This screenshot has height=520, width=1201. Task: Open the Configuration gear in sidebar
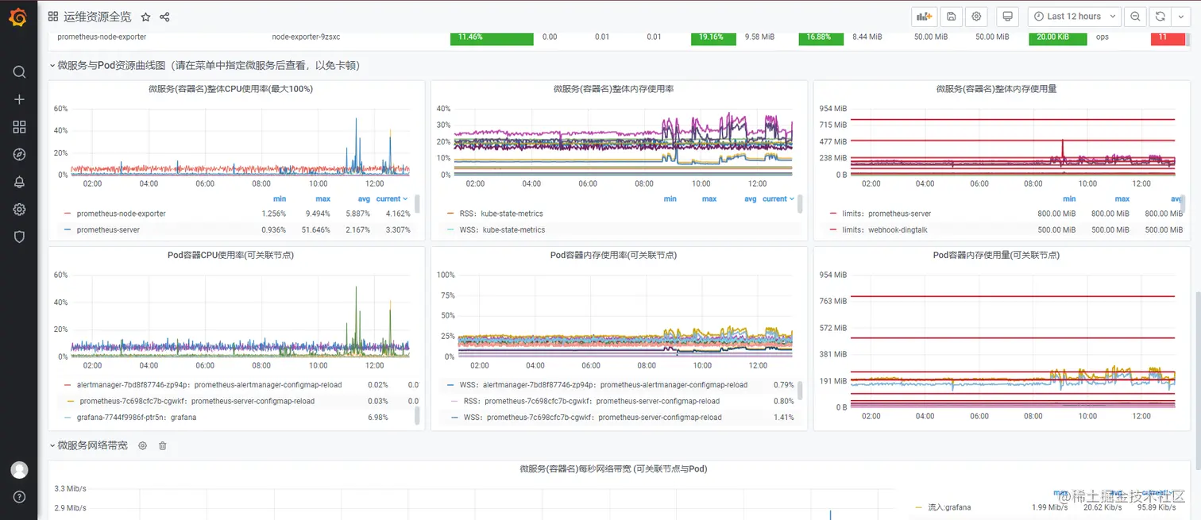coord(19,210)
